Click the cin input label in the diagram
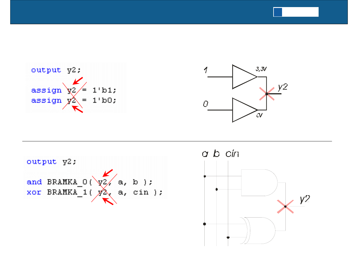358x253 pixels. pyautogui.click(x=232, y=154)
